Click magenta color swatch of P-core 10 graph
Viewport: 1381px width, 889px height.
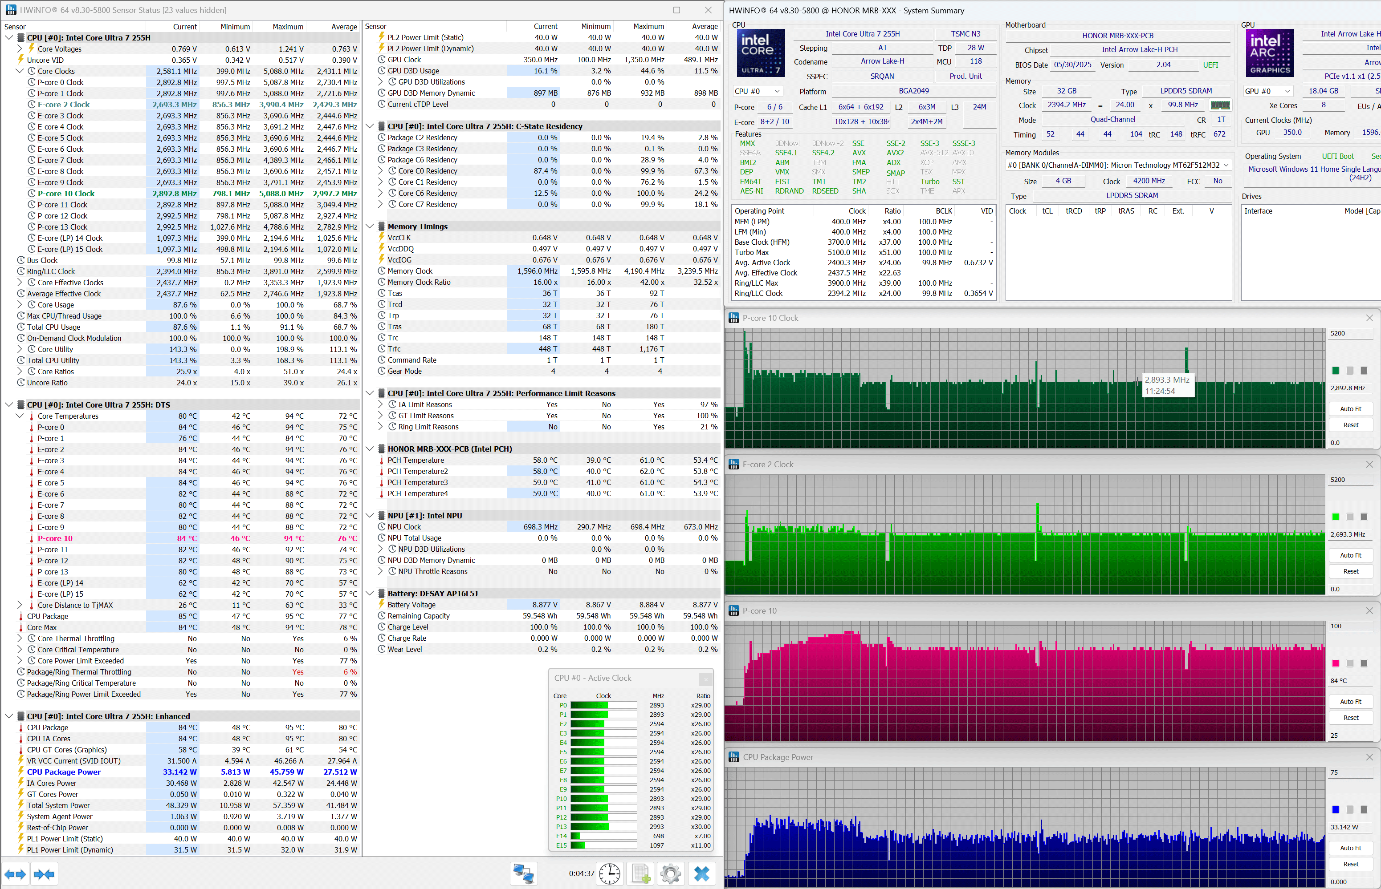(x=1335, y=663)
